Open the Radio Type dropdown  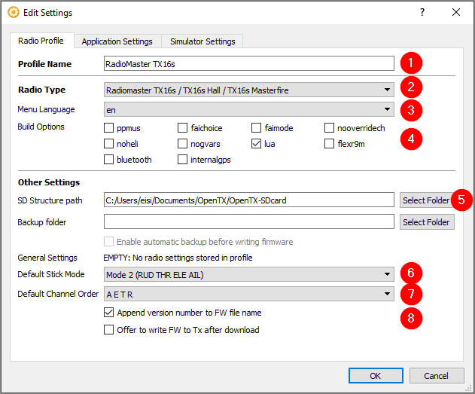point(249,90)
